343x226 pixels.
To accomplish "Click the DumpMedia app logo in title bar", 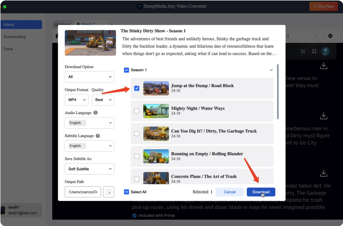I will [139, 6].
